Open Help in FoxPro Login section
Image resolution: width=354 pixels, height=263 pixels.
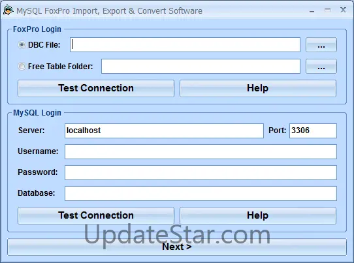coord(258,88)
